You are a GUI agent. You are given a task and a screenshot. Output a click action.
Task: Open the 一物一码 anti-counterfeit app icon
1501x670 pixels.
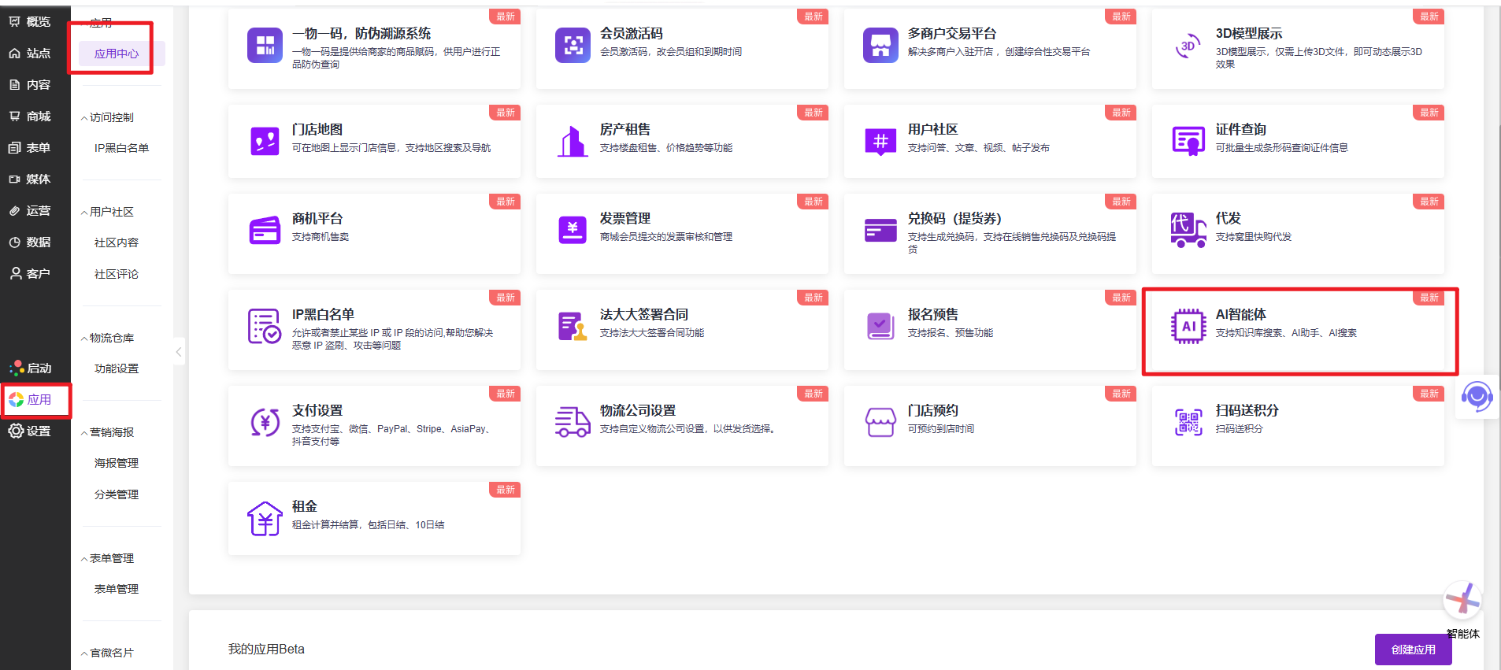click(x=265, y=45)
